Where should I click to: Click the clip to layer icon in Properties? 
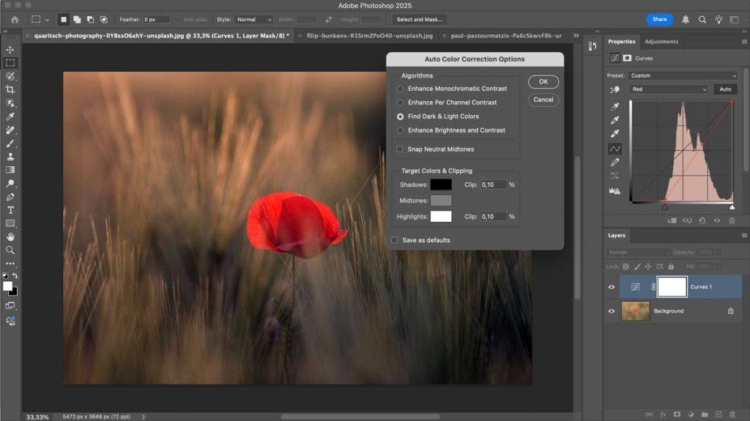(672, 220)
